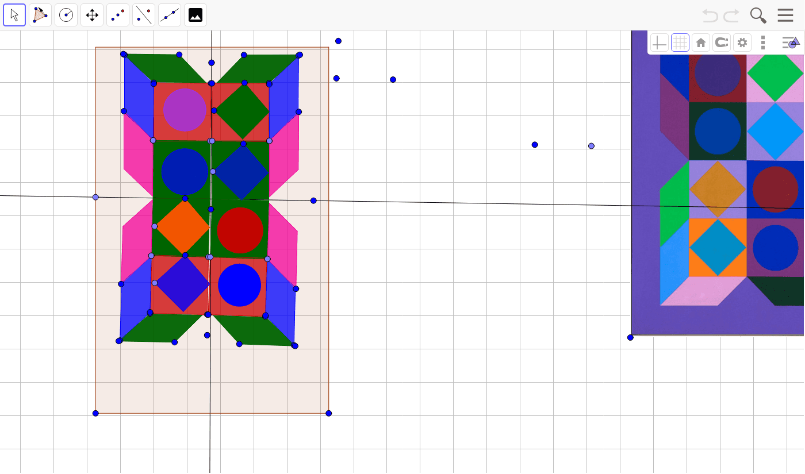Viewport: 805px width, 474px height.
Task: Click the light green diamond in reference image
Action: (x=775, y=74)
